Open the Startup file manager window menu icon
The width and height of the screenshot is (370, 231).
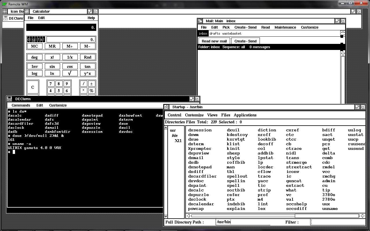pyautogui.click(x=167, y=107)
